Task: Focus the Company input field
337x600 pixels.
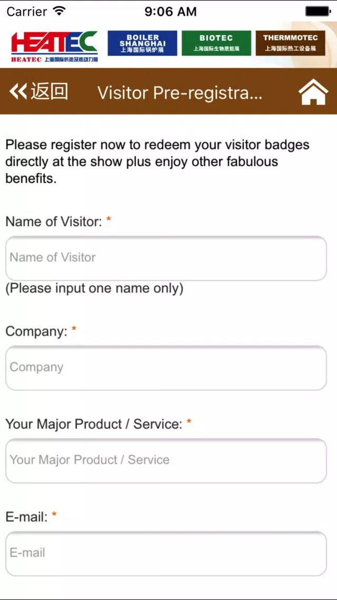Action: coord(166,368)
